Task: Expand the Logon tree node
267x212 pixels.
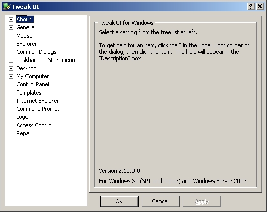Action: [11, 117]
